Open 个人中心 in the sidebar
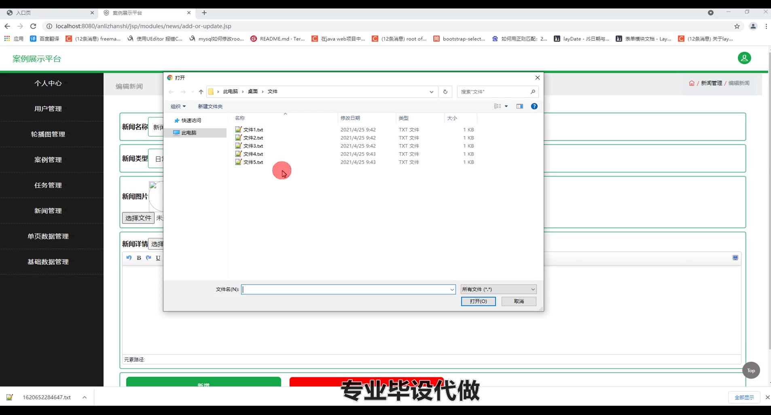Image resolution: width=771 pixels, height=415 pixels. pos(48,83)
